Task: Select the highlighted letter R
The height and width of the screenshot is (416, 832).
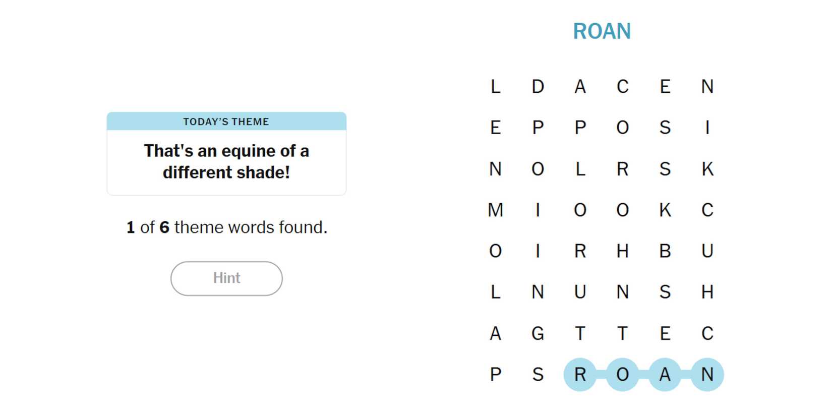Action: 580,375
